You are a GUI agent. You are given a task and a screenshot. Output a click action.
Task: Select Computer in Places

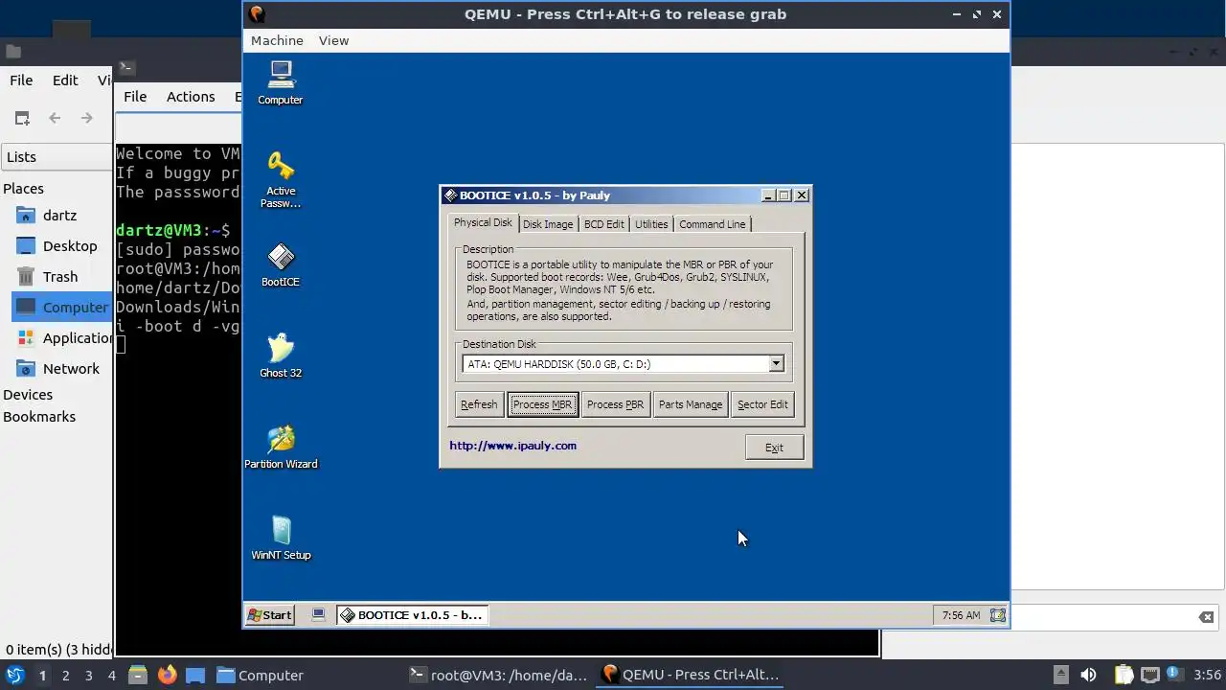[x=63, y=308]
